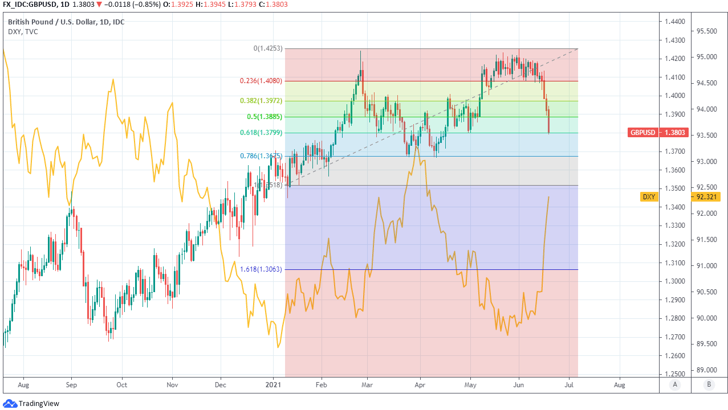
Task: Click the 2021 marker on time axis
Action: coord(274,385)
